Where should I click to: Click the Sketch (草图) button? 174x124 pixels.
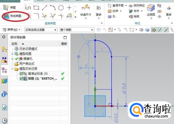(9, 8)
